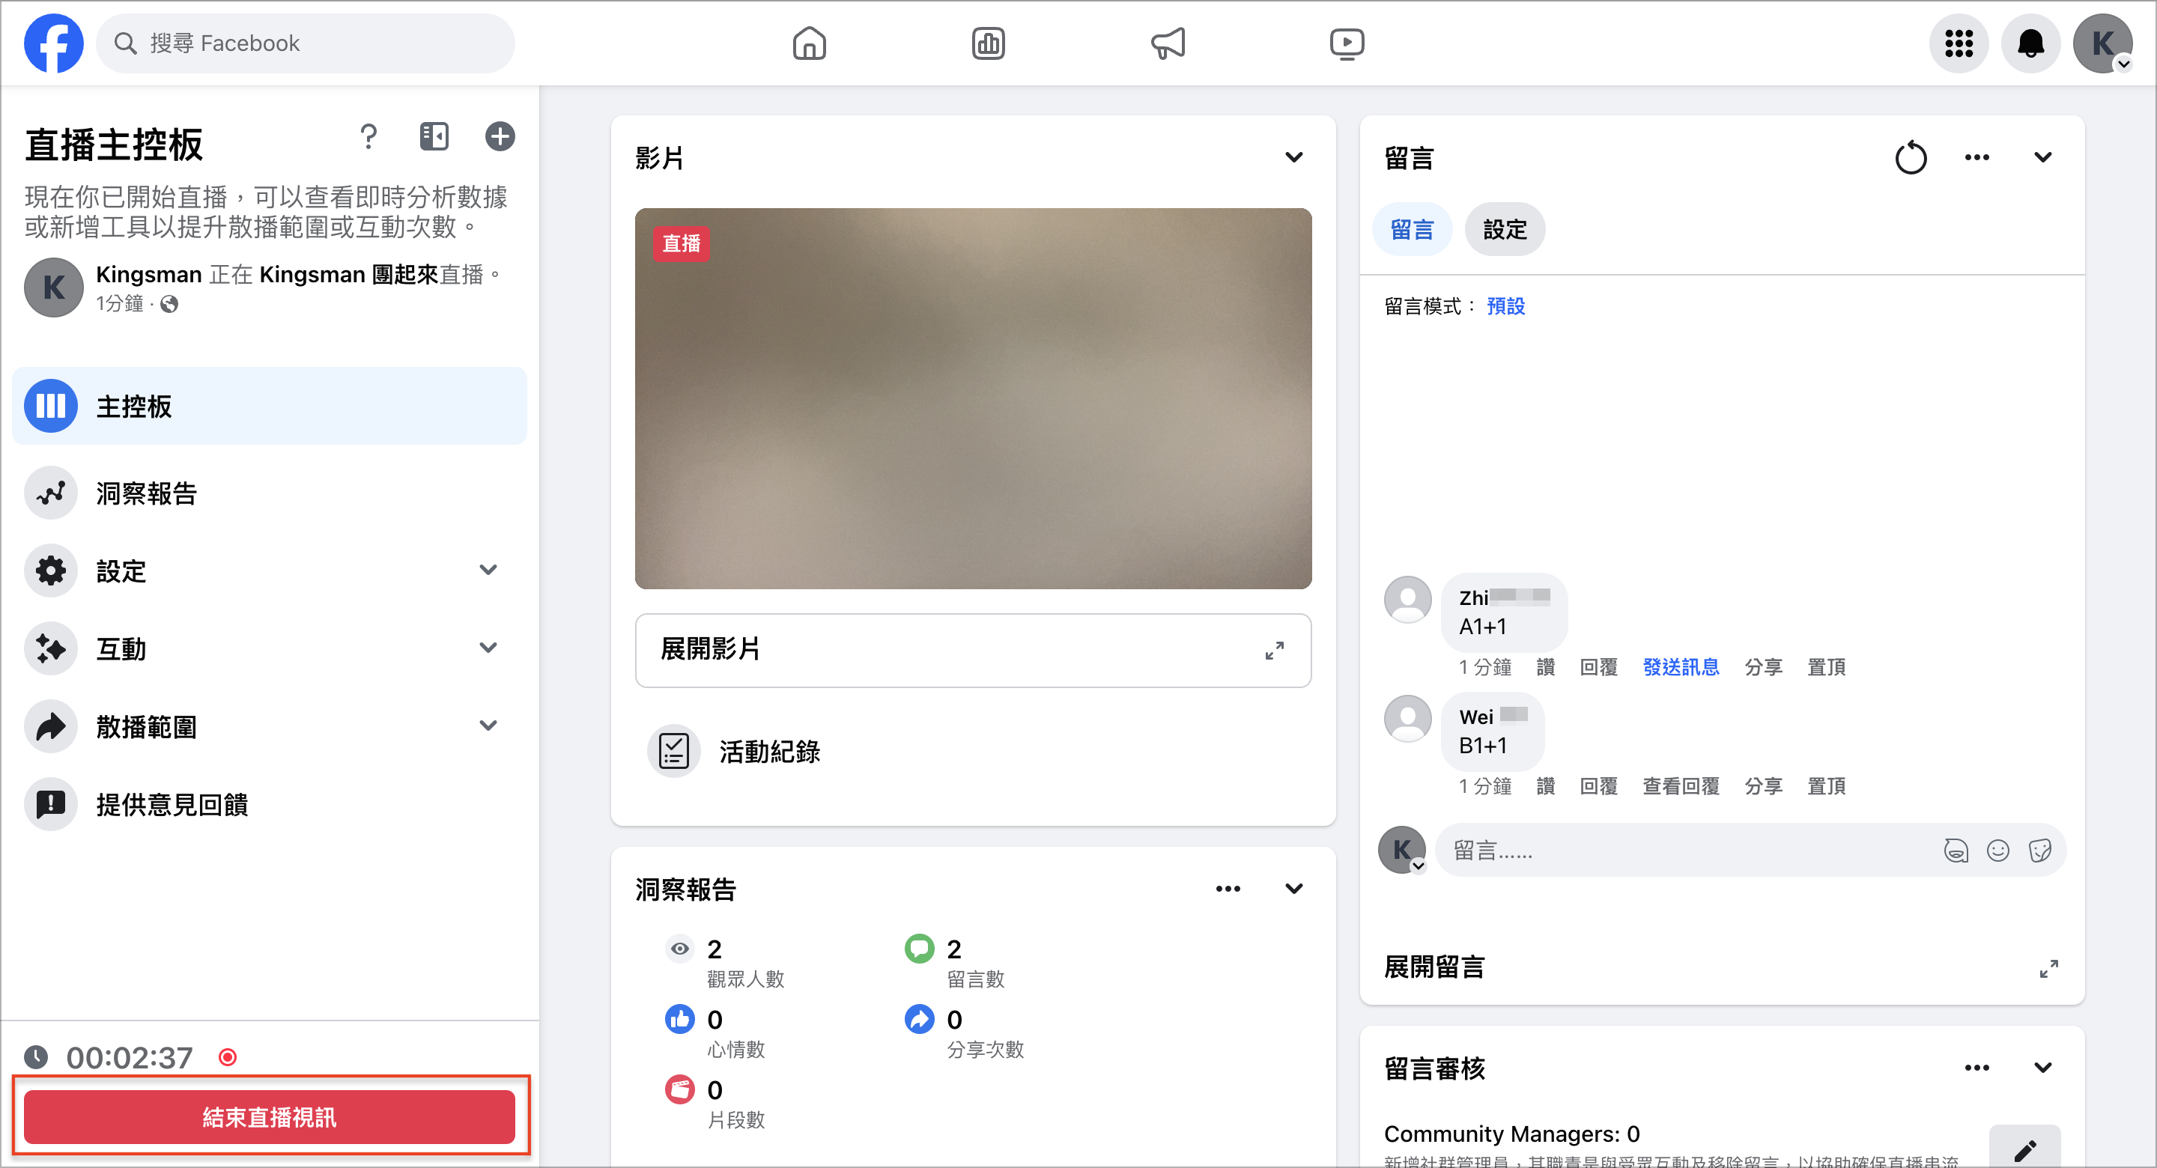Click the Facebook logo
The width and height of the screenshot is (2157, 1168).
tap(54, 43)
